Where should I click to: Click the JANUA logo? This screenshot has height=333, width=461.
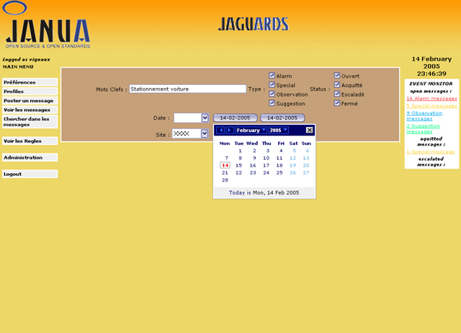tap(46, 26)
